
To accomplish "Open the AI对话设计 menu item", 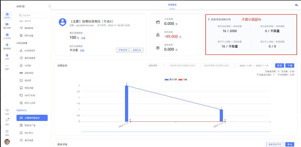I will click(30, 50).
